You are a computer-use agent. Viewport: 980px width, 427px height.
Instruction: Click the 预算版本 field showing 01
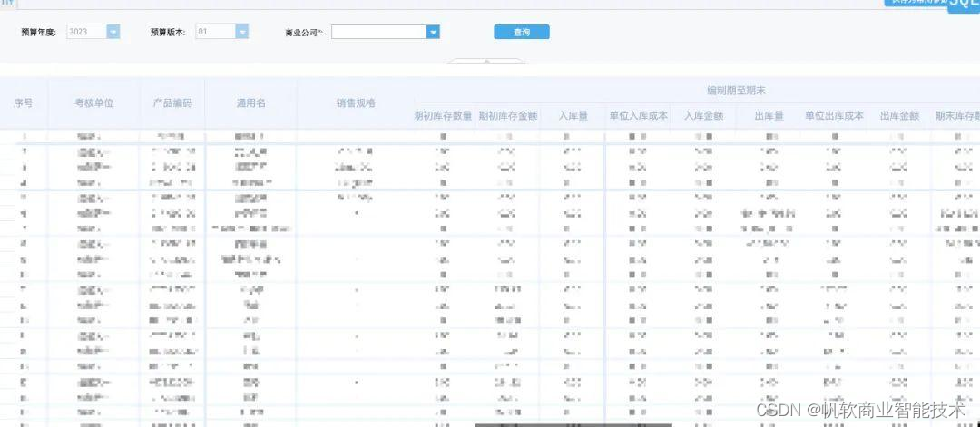216,32
